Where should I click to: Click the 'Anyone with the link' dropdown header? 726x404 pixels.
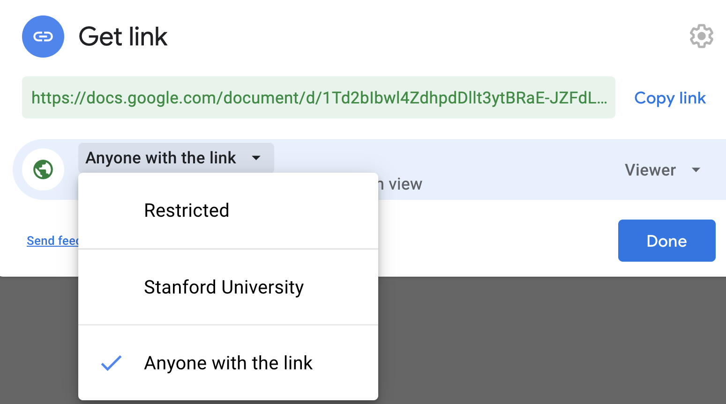pyautogui.click(x=161, y=158)
